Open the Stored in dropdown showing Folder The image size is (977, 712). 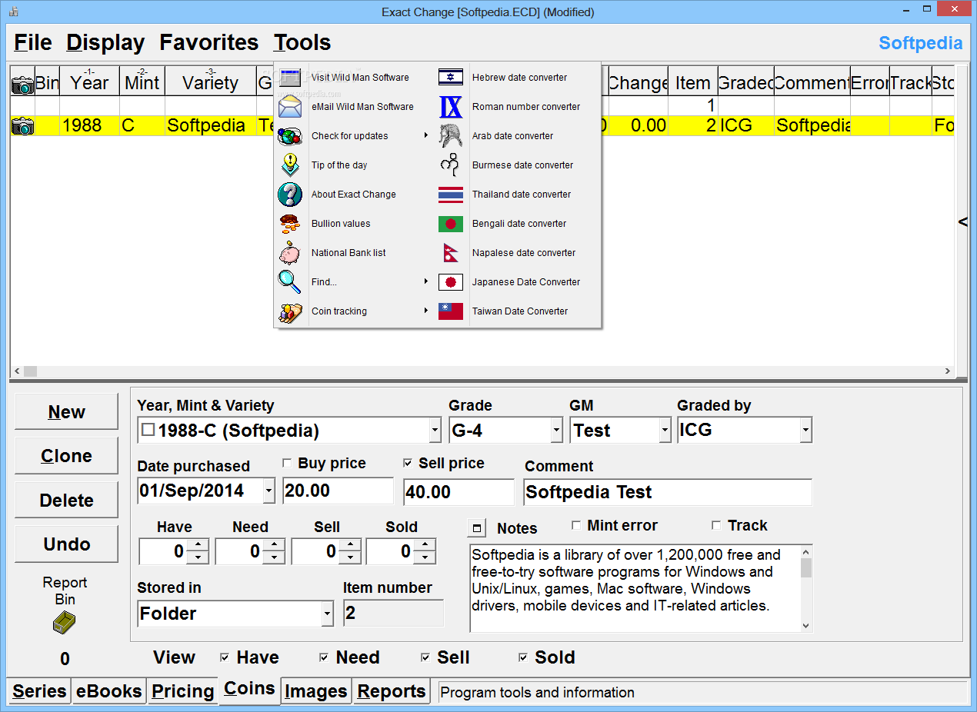(x=328, y=614)
